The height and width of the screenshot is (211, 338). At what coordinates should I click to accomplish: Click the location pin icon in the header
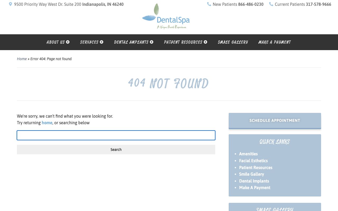10,4
